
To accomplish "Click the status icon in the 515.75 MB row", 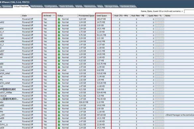I will [x=59, y=64].
